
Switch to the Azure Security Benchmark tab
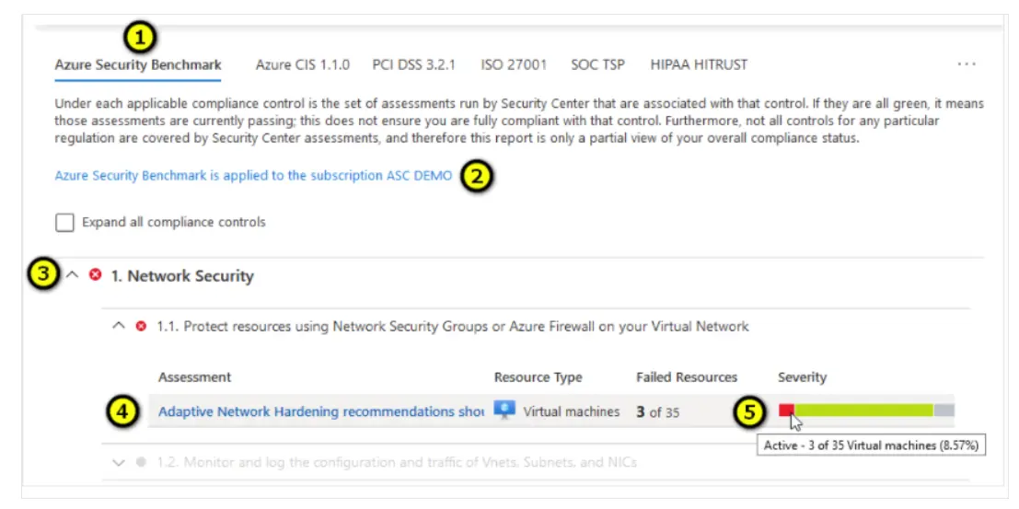click(x=138, y=65)
